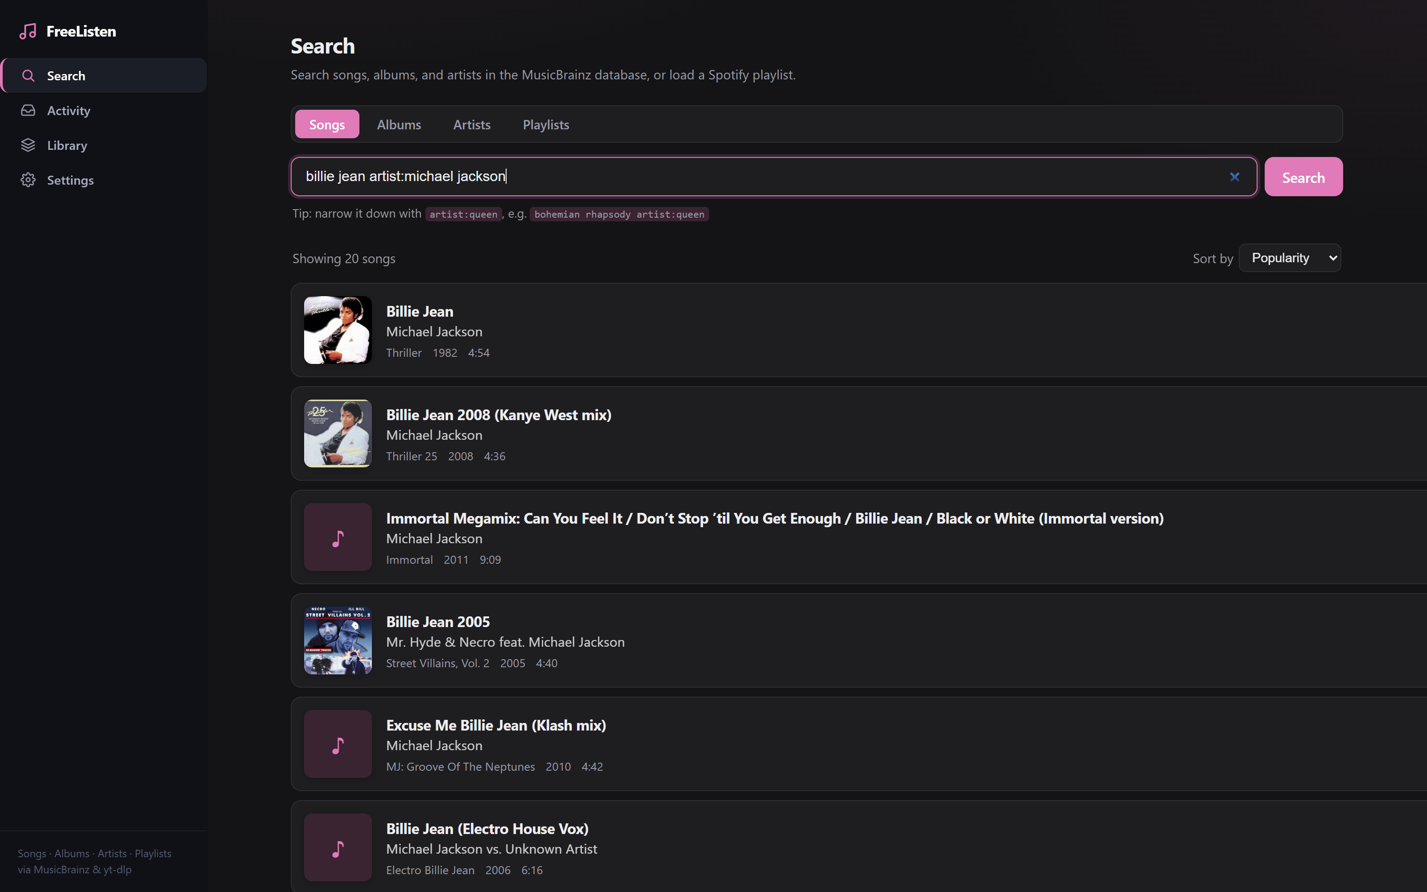
Task: Focus the search query input field
Action: tap(774, 177)
